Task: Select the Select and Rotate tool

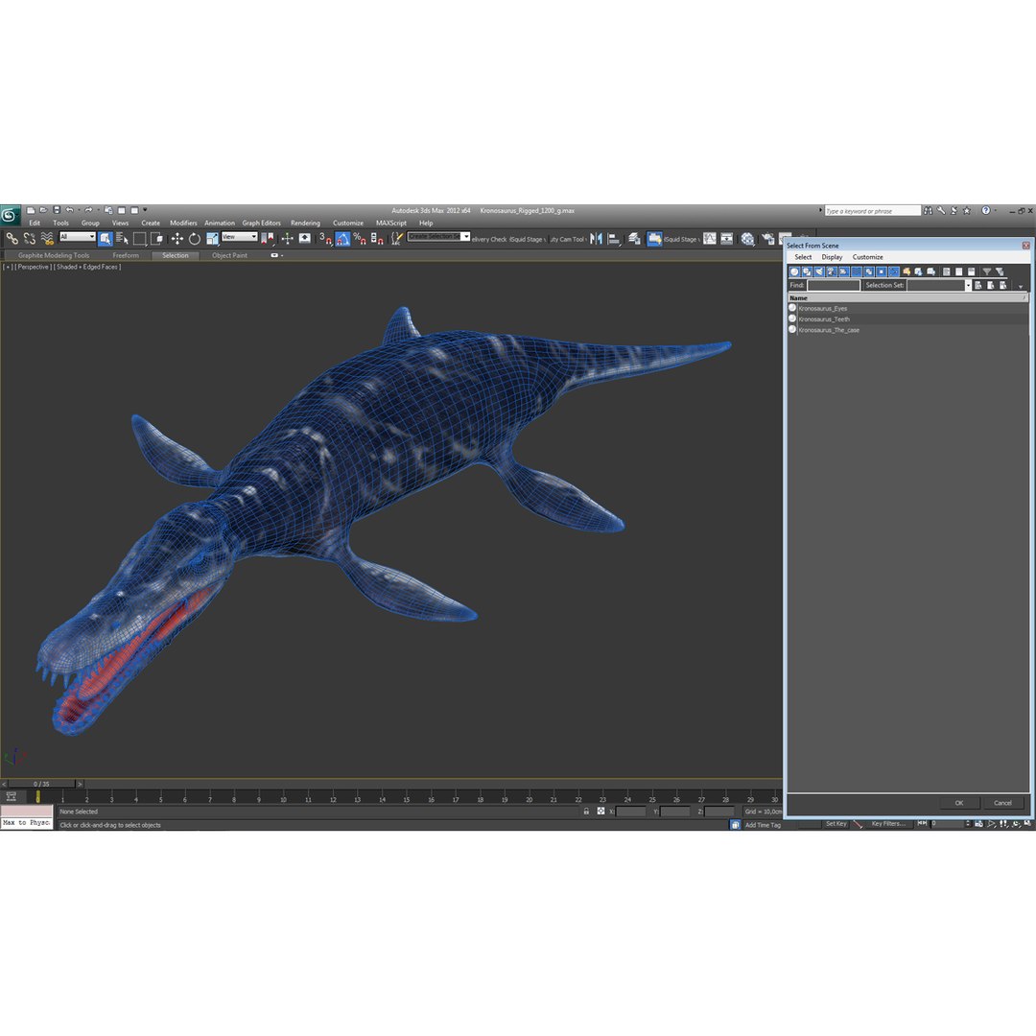Action: [x=194, y=239]
